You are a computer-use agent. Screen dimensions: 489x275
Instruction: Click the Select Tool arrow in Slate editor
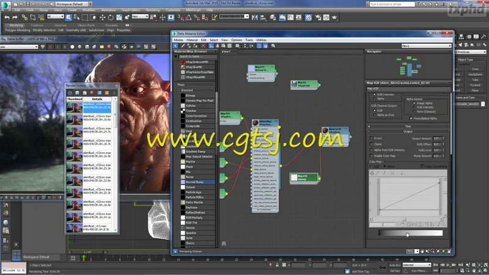pyautogui.click(x=175, y=46)
